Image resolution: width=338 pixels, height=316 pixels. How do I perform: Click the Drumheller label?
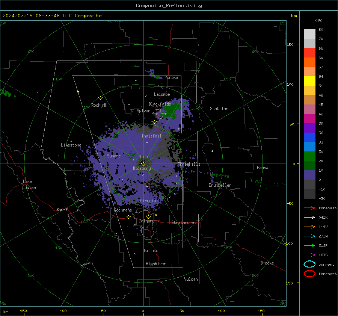click(220, 185)
